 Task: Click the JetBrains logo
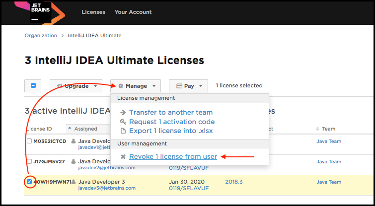41,12
